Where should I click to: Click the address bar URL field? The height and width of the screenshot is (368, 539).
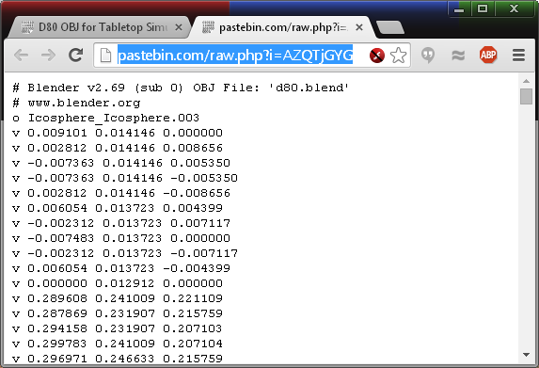(x=235, y=55)
